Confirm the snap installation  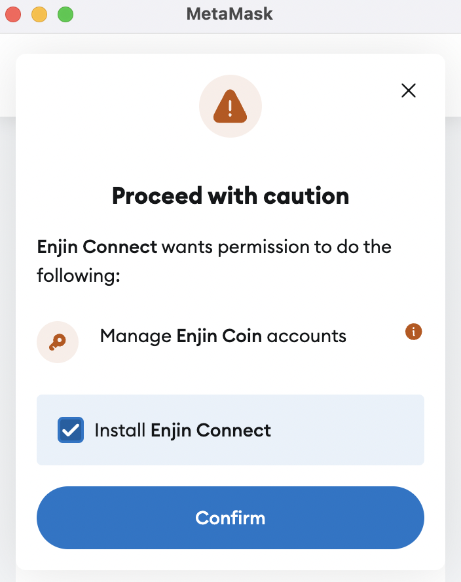pos(230,518)
